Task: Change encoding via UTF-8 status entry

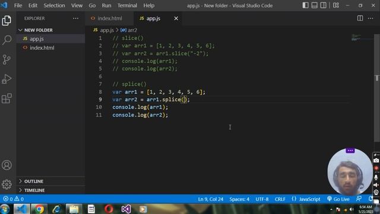Action: pos(262,199)
